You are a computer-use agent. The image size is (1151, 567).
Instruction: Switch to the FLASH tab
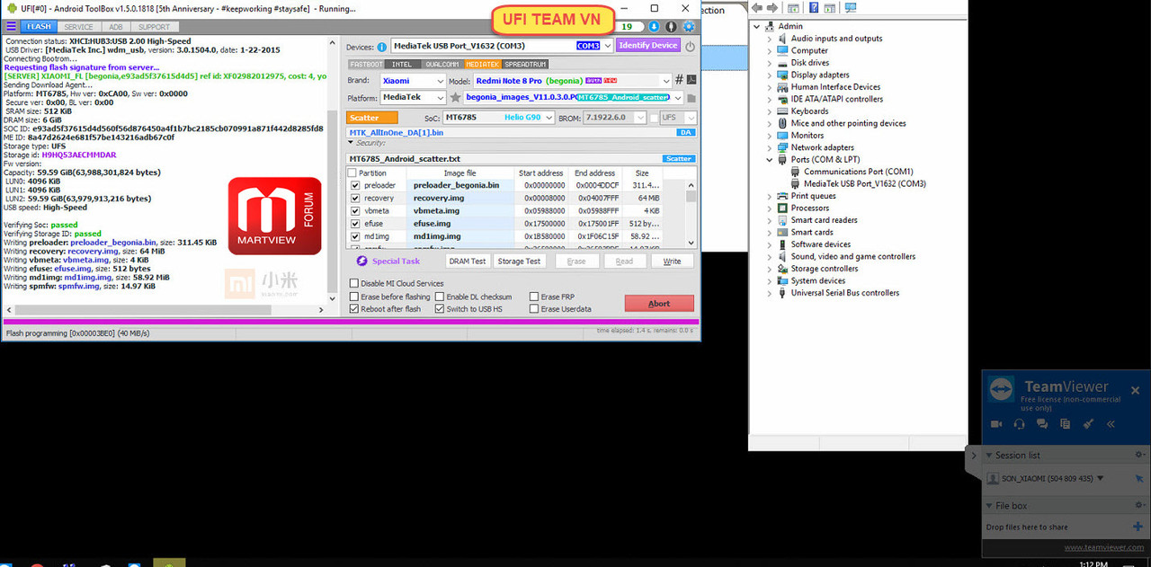tap(39, 27)
